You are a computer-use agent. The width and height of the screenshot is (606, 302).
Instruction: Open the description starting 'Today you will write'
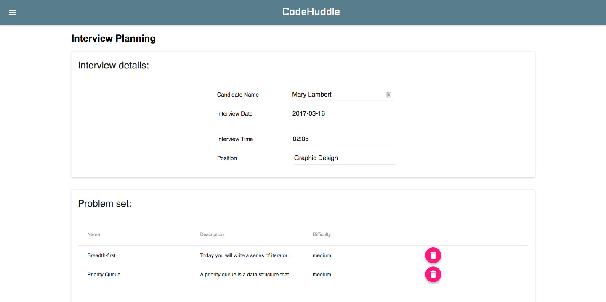pos(247,255)
